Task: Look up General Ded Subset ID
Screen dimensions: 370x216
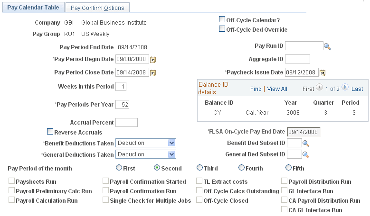Action: [x=306, y=154]
